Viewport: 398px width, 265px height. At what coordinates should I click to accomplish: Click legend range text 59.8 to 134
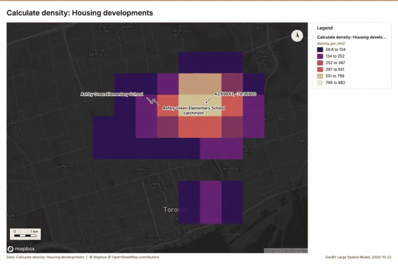335,50
